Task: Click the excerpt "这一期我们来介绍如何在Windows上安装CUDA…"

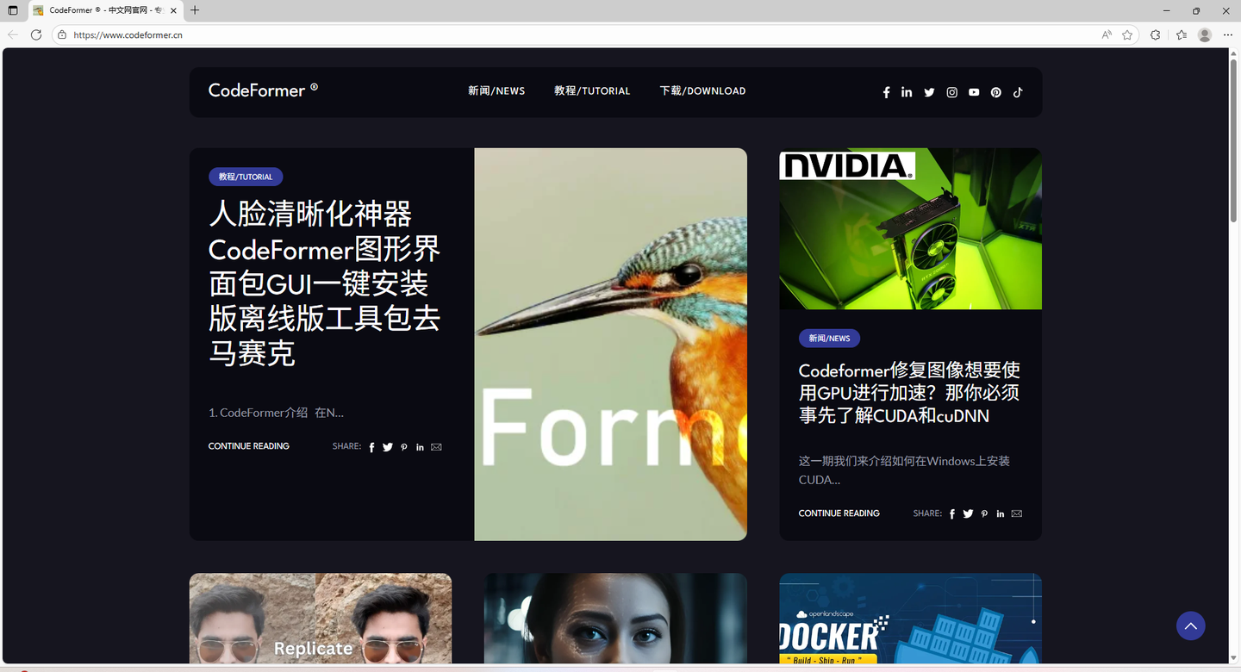Action: click(904, 470)
